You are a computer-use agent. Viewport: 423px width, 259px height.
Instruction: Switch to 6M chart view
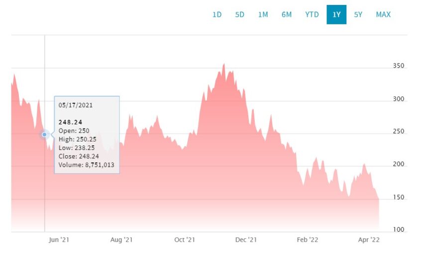287,14
